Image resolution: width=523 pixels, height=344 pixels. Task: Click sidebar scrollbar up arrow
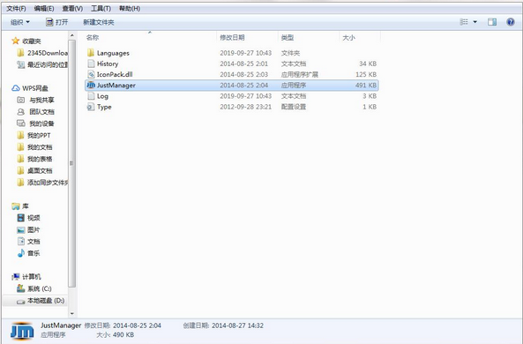pyautogui.click(x=72, y=35)
